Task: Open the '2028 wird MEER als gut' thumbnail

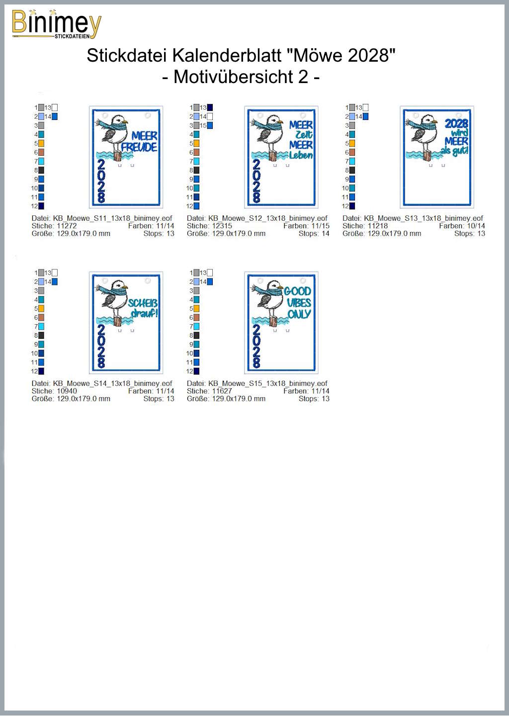Action: (x=436, y=157)
